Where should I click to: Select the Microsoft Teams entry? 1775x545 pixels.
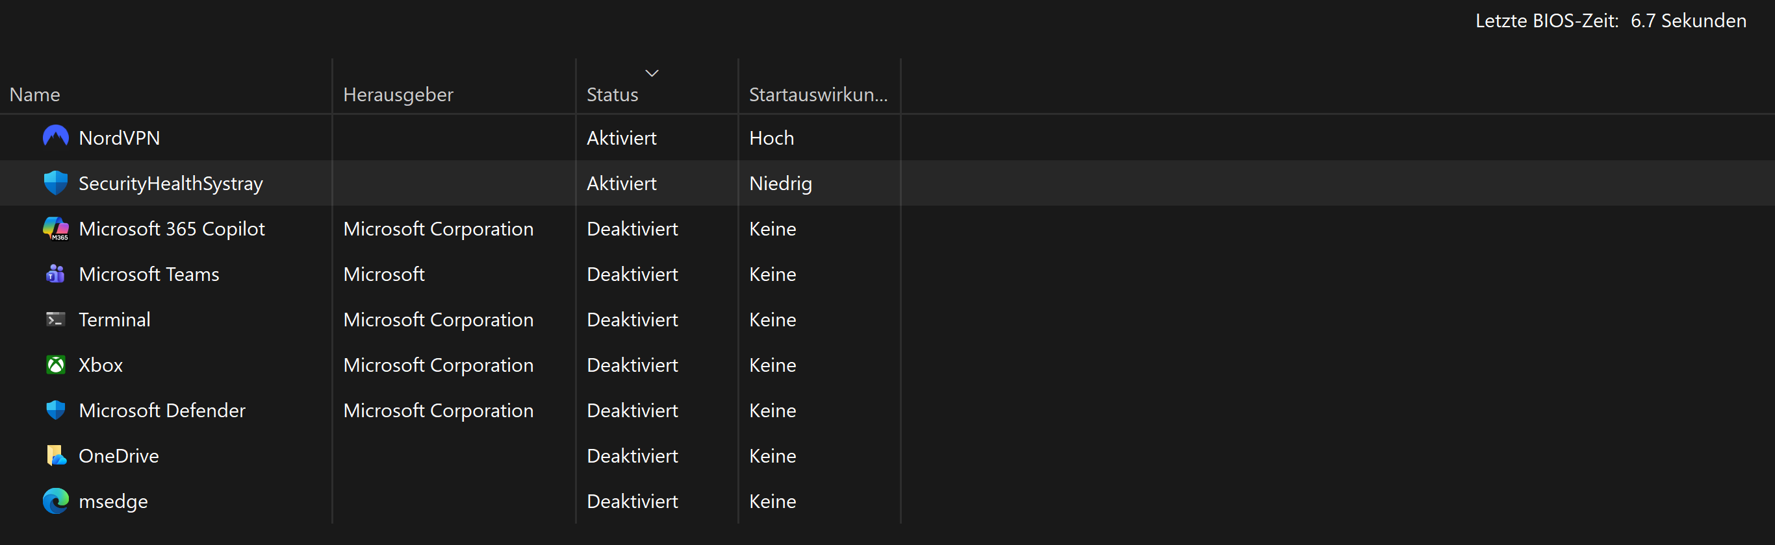coord(149,274)
